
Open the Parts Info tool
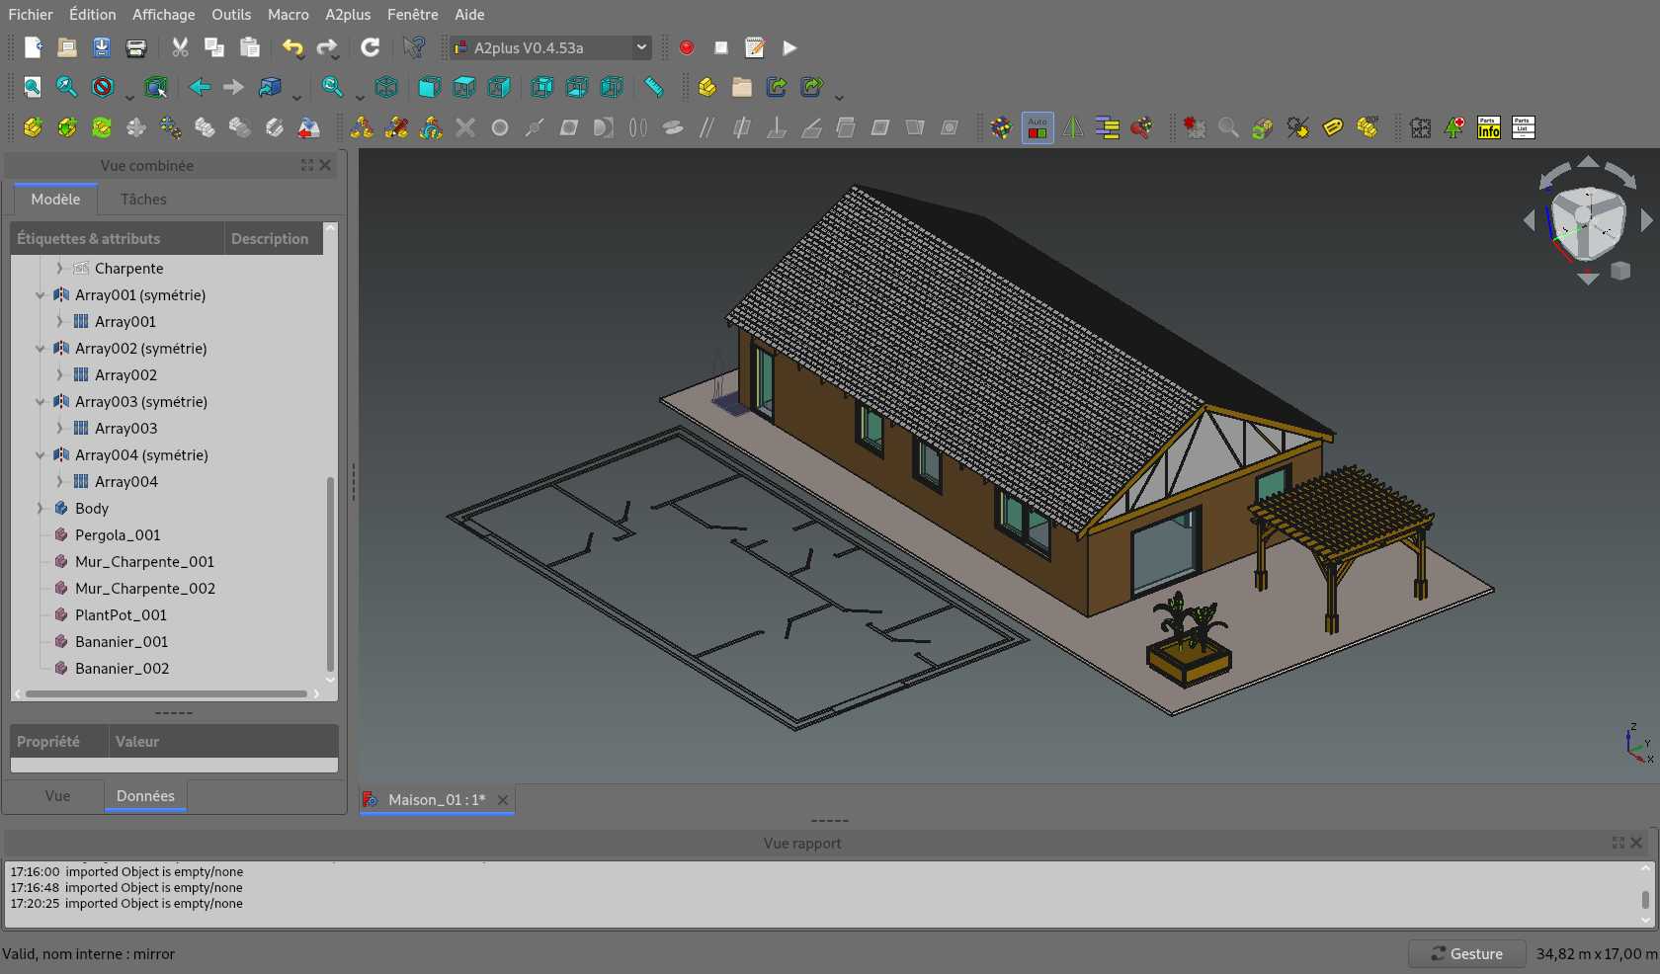pyautogui.click(x=1489, y=127)
